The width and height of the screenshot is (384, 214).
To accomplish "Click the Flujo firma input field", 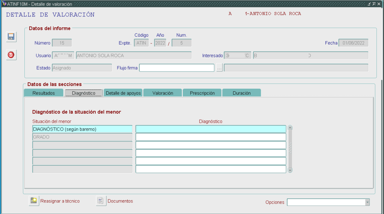I will coord(176,68).
